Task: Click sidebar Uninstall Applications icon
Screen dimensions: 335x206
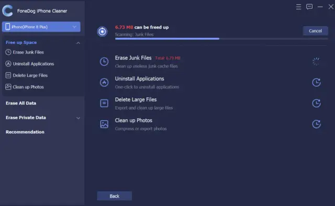Action: tap(8, 64)
